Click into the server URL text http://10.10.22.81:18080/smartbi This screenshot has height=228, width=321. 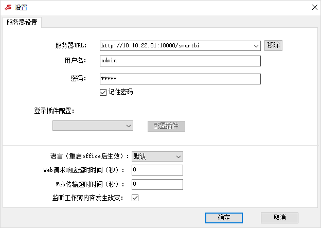click(150, 45)
